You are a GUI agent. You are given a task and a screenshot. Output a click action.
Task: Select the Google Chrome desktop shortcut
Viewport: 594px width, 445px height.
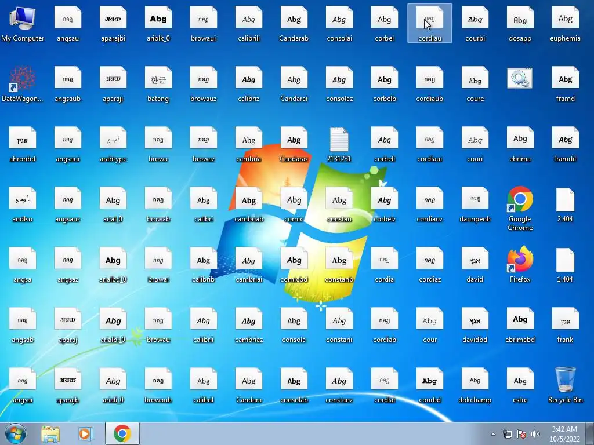click(x=520, y=209)
